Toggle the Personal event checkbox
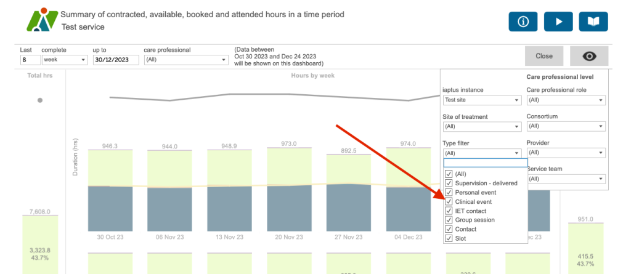 point(449,192)
